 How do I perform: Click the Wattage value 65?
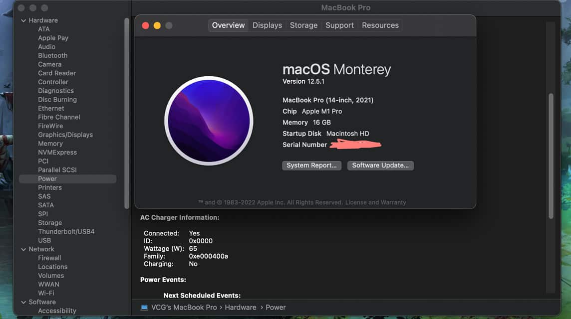point(193,249)
